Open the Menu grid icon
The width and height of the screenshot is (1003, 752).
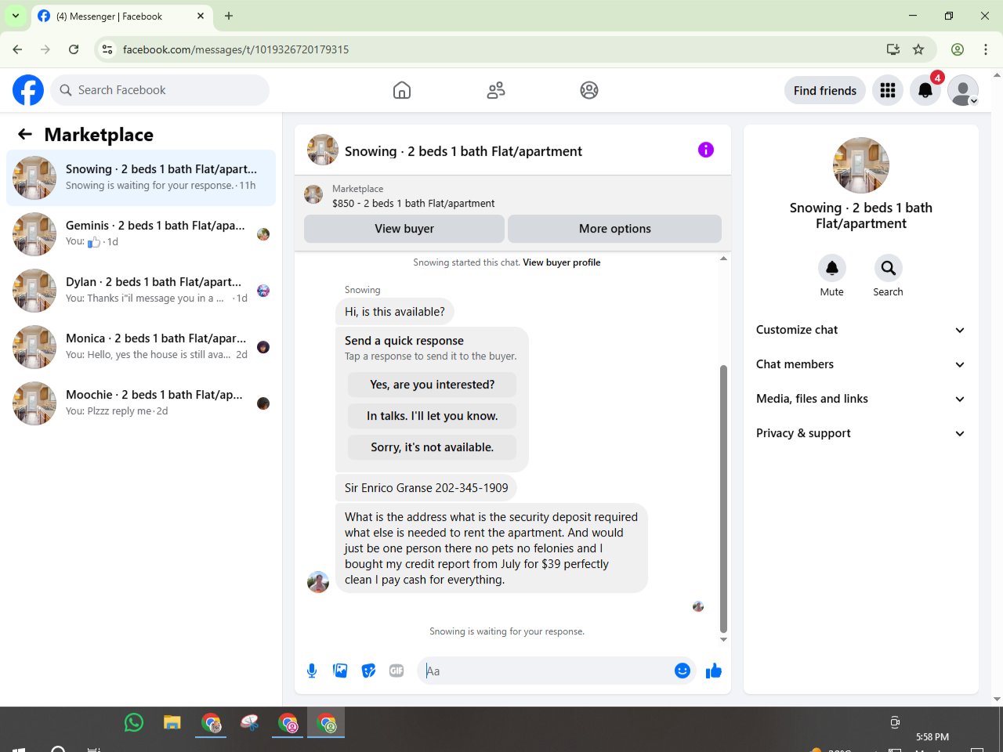tap(888, 90)
